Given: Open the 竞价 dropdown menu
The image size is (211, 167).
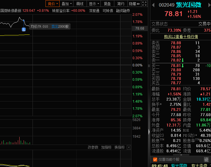Looking at the screenshot, I should click(52, 4).
